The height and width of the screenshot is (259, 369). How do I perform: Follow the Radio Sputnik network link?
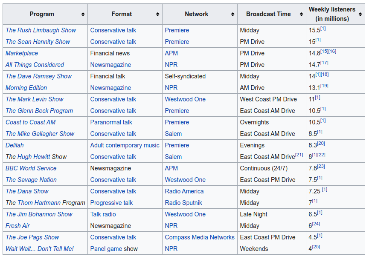tap(183, 203)
